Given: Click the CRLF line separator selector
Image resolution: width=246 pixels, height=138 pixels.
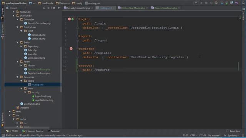Looking at the screenshot, I should click(193, 135).
